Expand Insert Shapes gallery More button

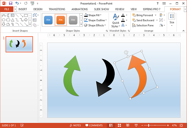30,24
